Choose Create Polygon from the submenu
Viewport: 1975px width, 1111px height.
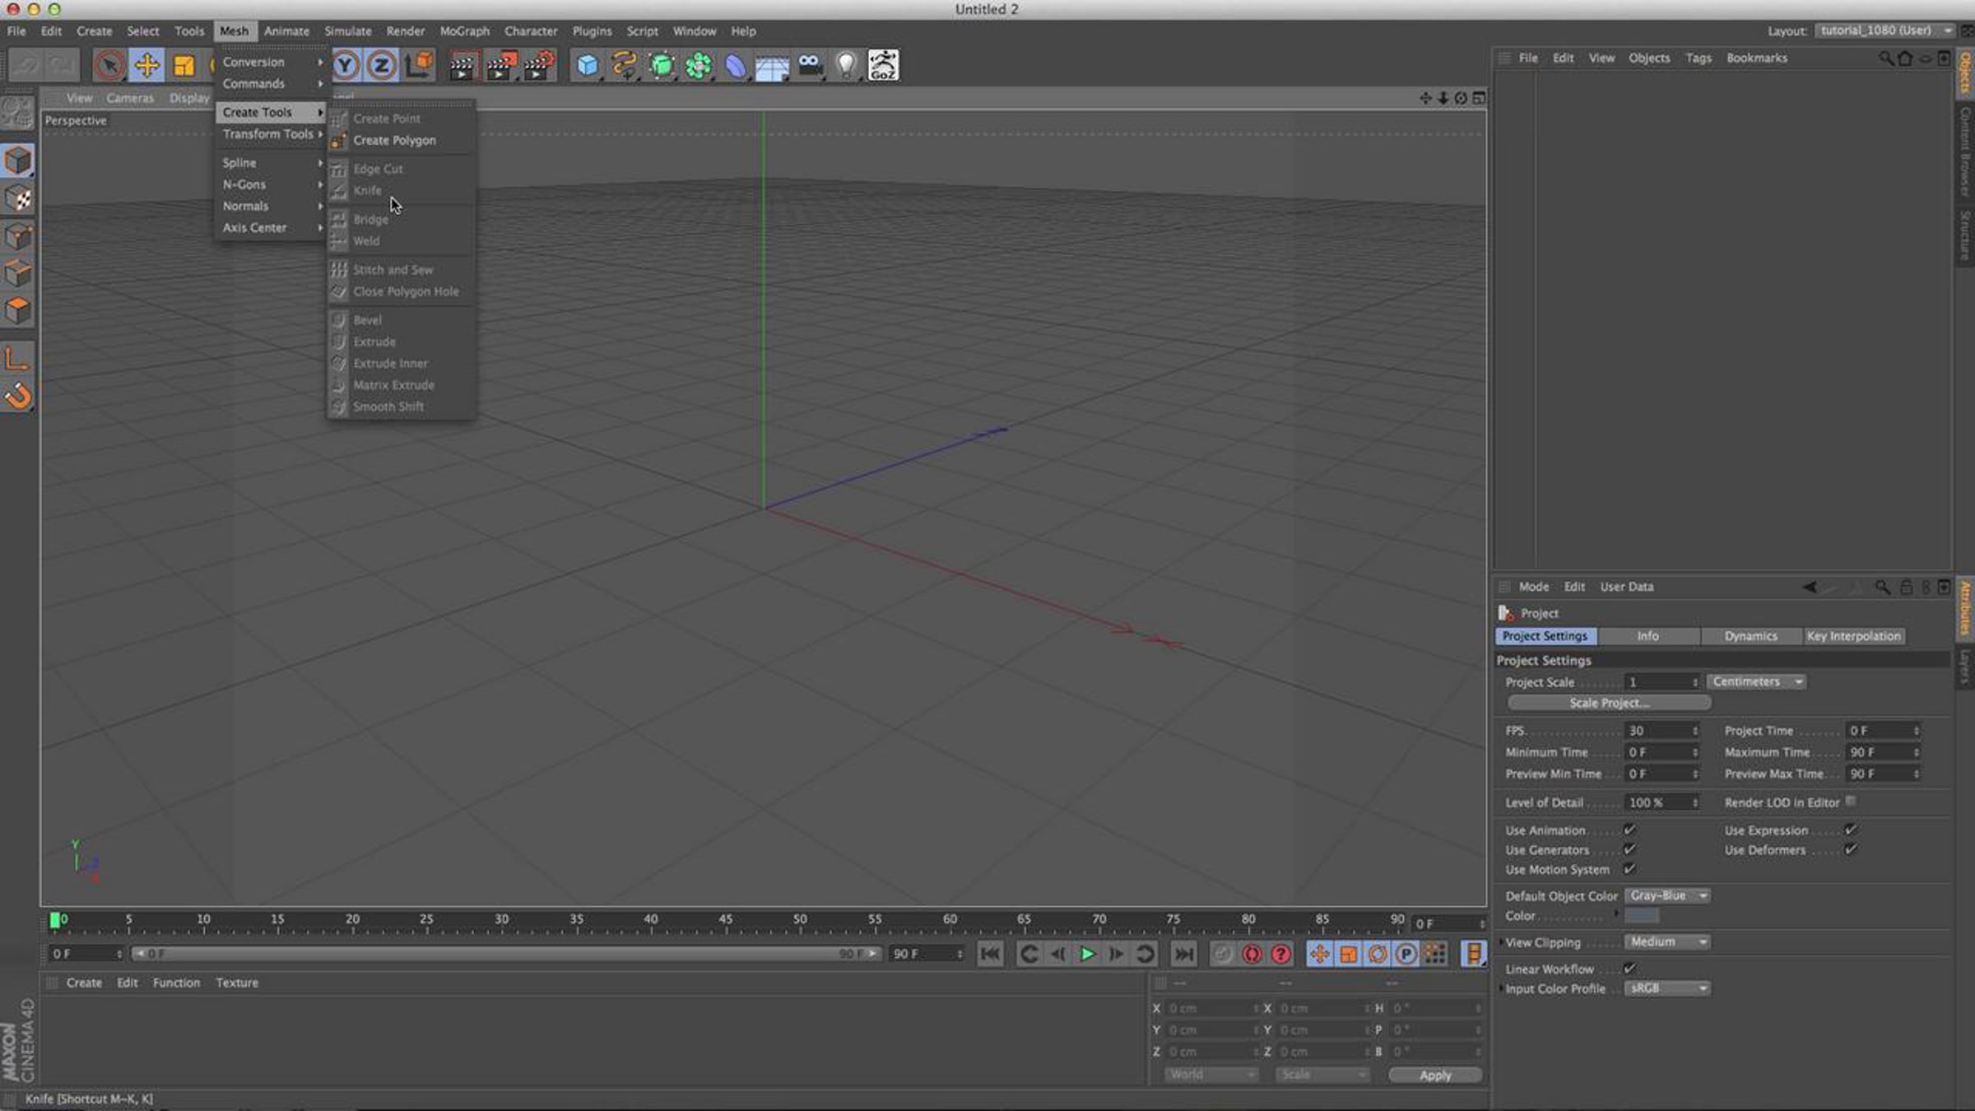click(401, 141)
